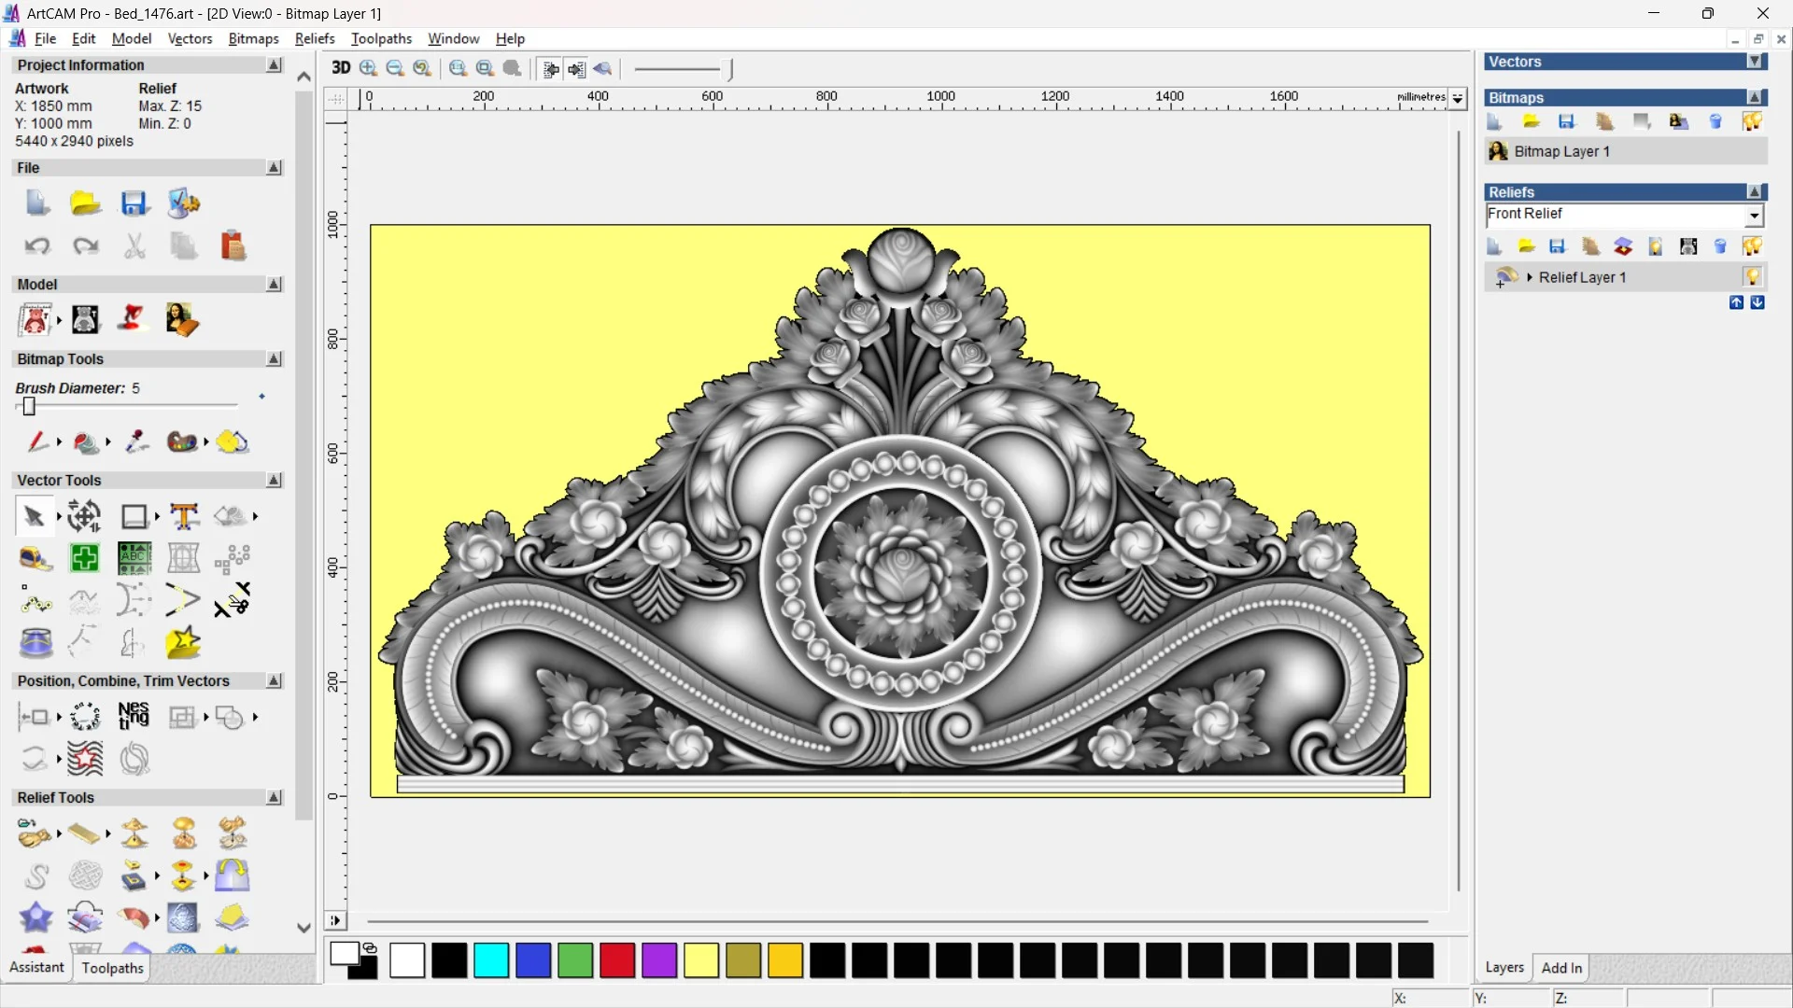The height and width of the screenshot is (1008, 1793).
Task: Open the Front Relief dropdown
Action: point(1754,216)
